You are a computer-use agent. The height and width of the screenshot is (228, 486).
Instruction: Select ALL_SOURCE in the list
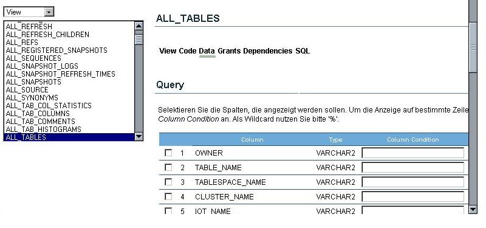[x=27, y=90]
